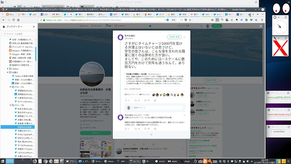Switch to the Facebook browser tab
This screenshot has width=291, height=164.
point(45,14)
